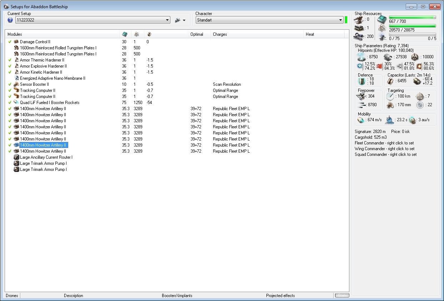
Task: Switch to the Projected effects tab
Action: (280, 296)
